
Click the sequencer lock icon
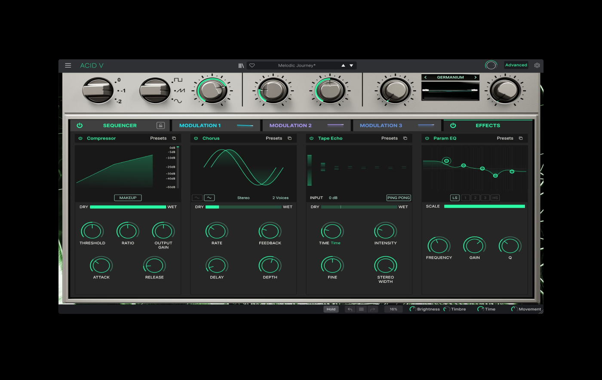tap(160, 126)
